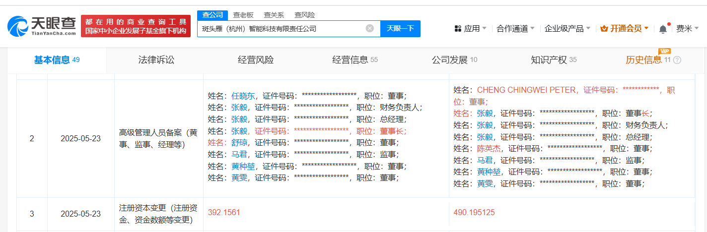Open 马君 link in before-change column

(x=239, y=155)
